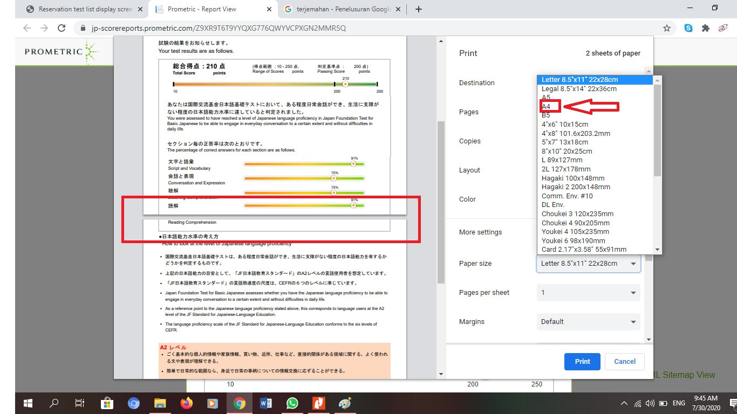Cancel the print dialog

point(625,362)
